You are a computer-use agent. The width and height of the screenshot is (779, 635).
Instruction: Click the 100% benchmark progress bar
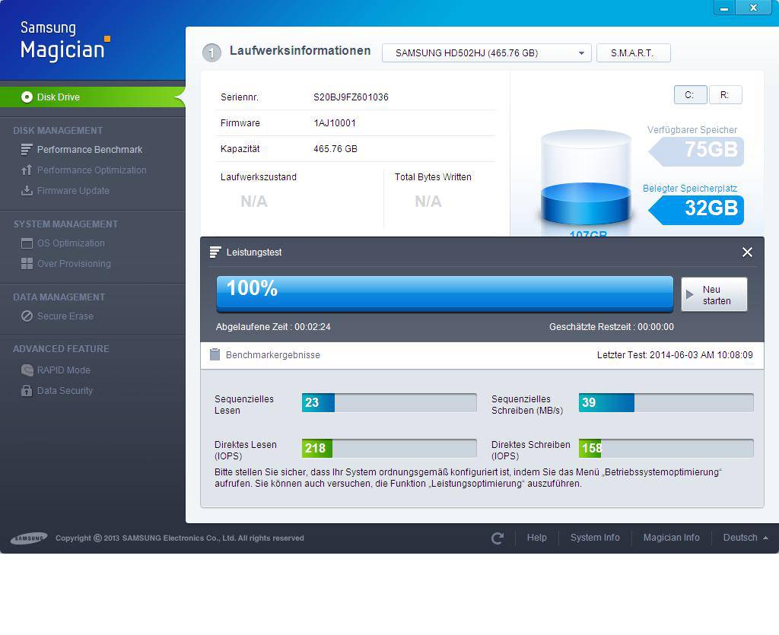tap(444, 294)
